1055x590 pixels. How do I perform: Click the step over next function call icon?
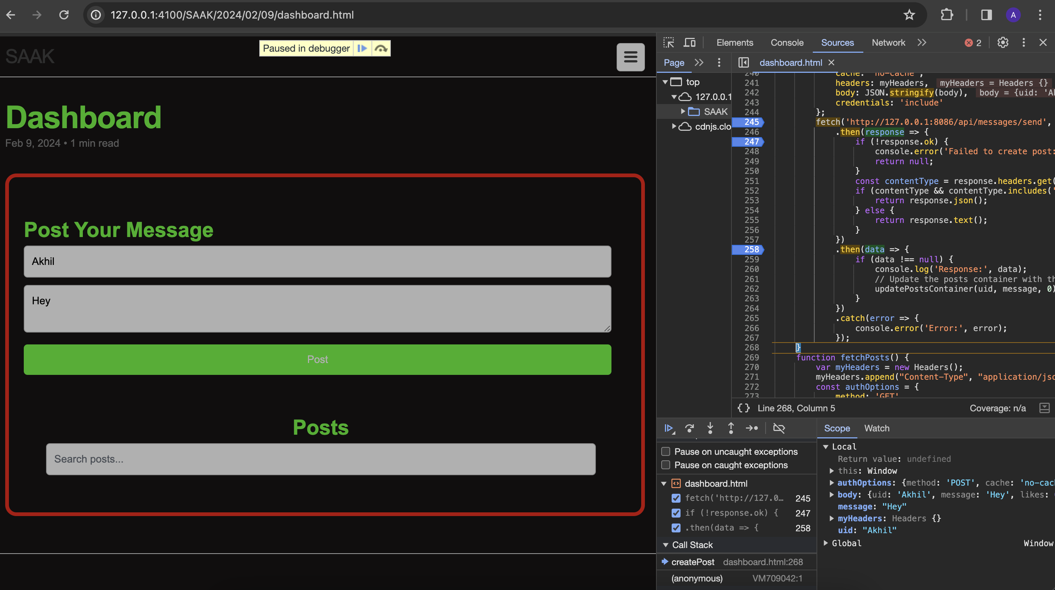[689, 428]
